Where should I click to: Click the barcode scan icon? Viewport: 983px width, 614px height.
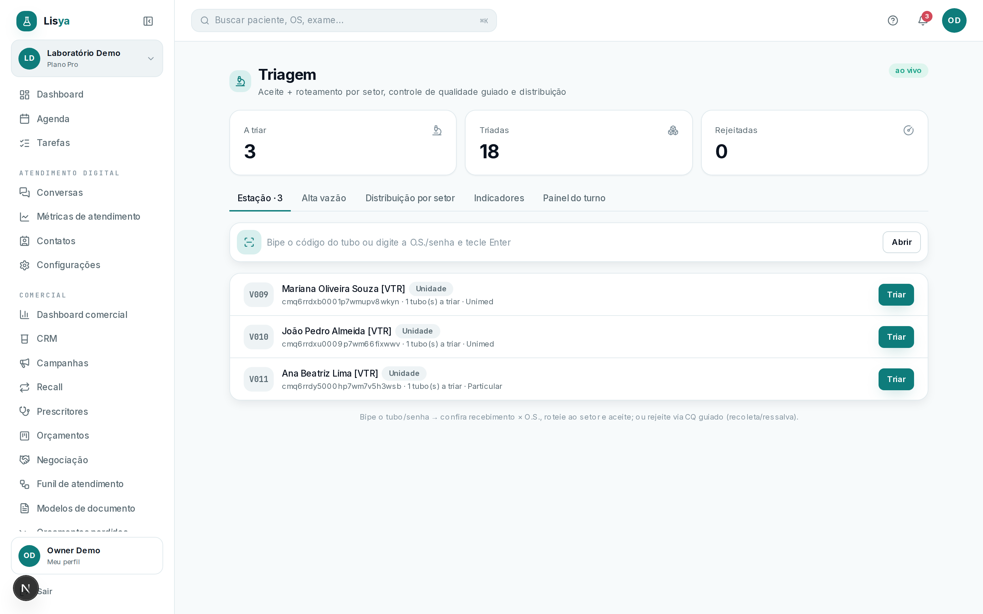click(x=249, y=242)
